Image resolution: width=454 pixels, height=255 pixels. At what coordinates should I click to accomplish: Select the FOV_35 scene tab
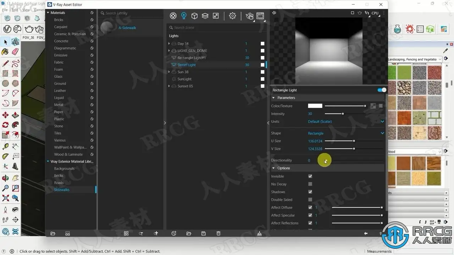pos(28,38)
